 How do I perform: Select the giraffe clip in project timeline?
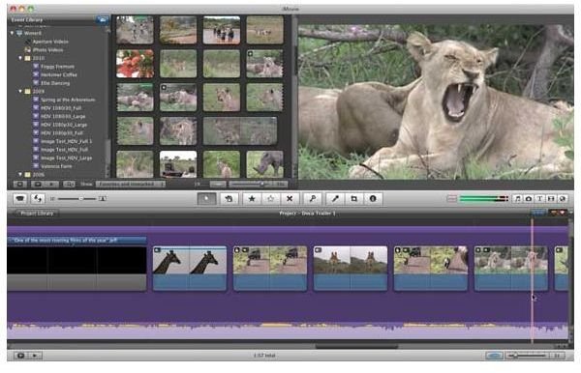point(190,268)
